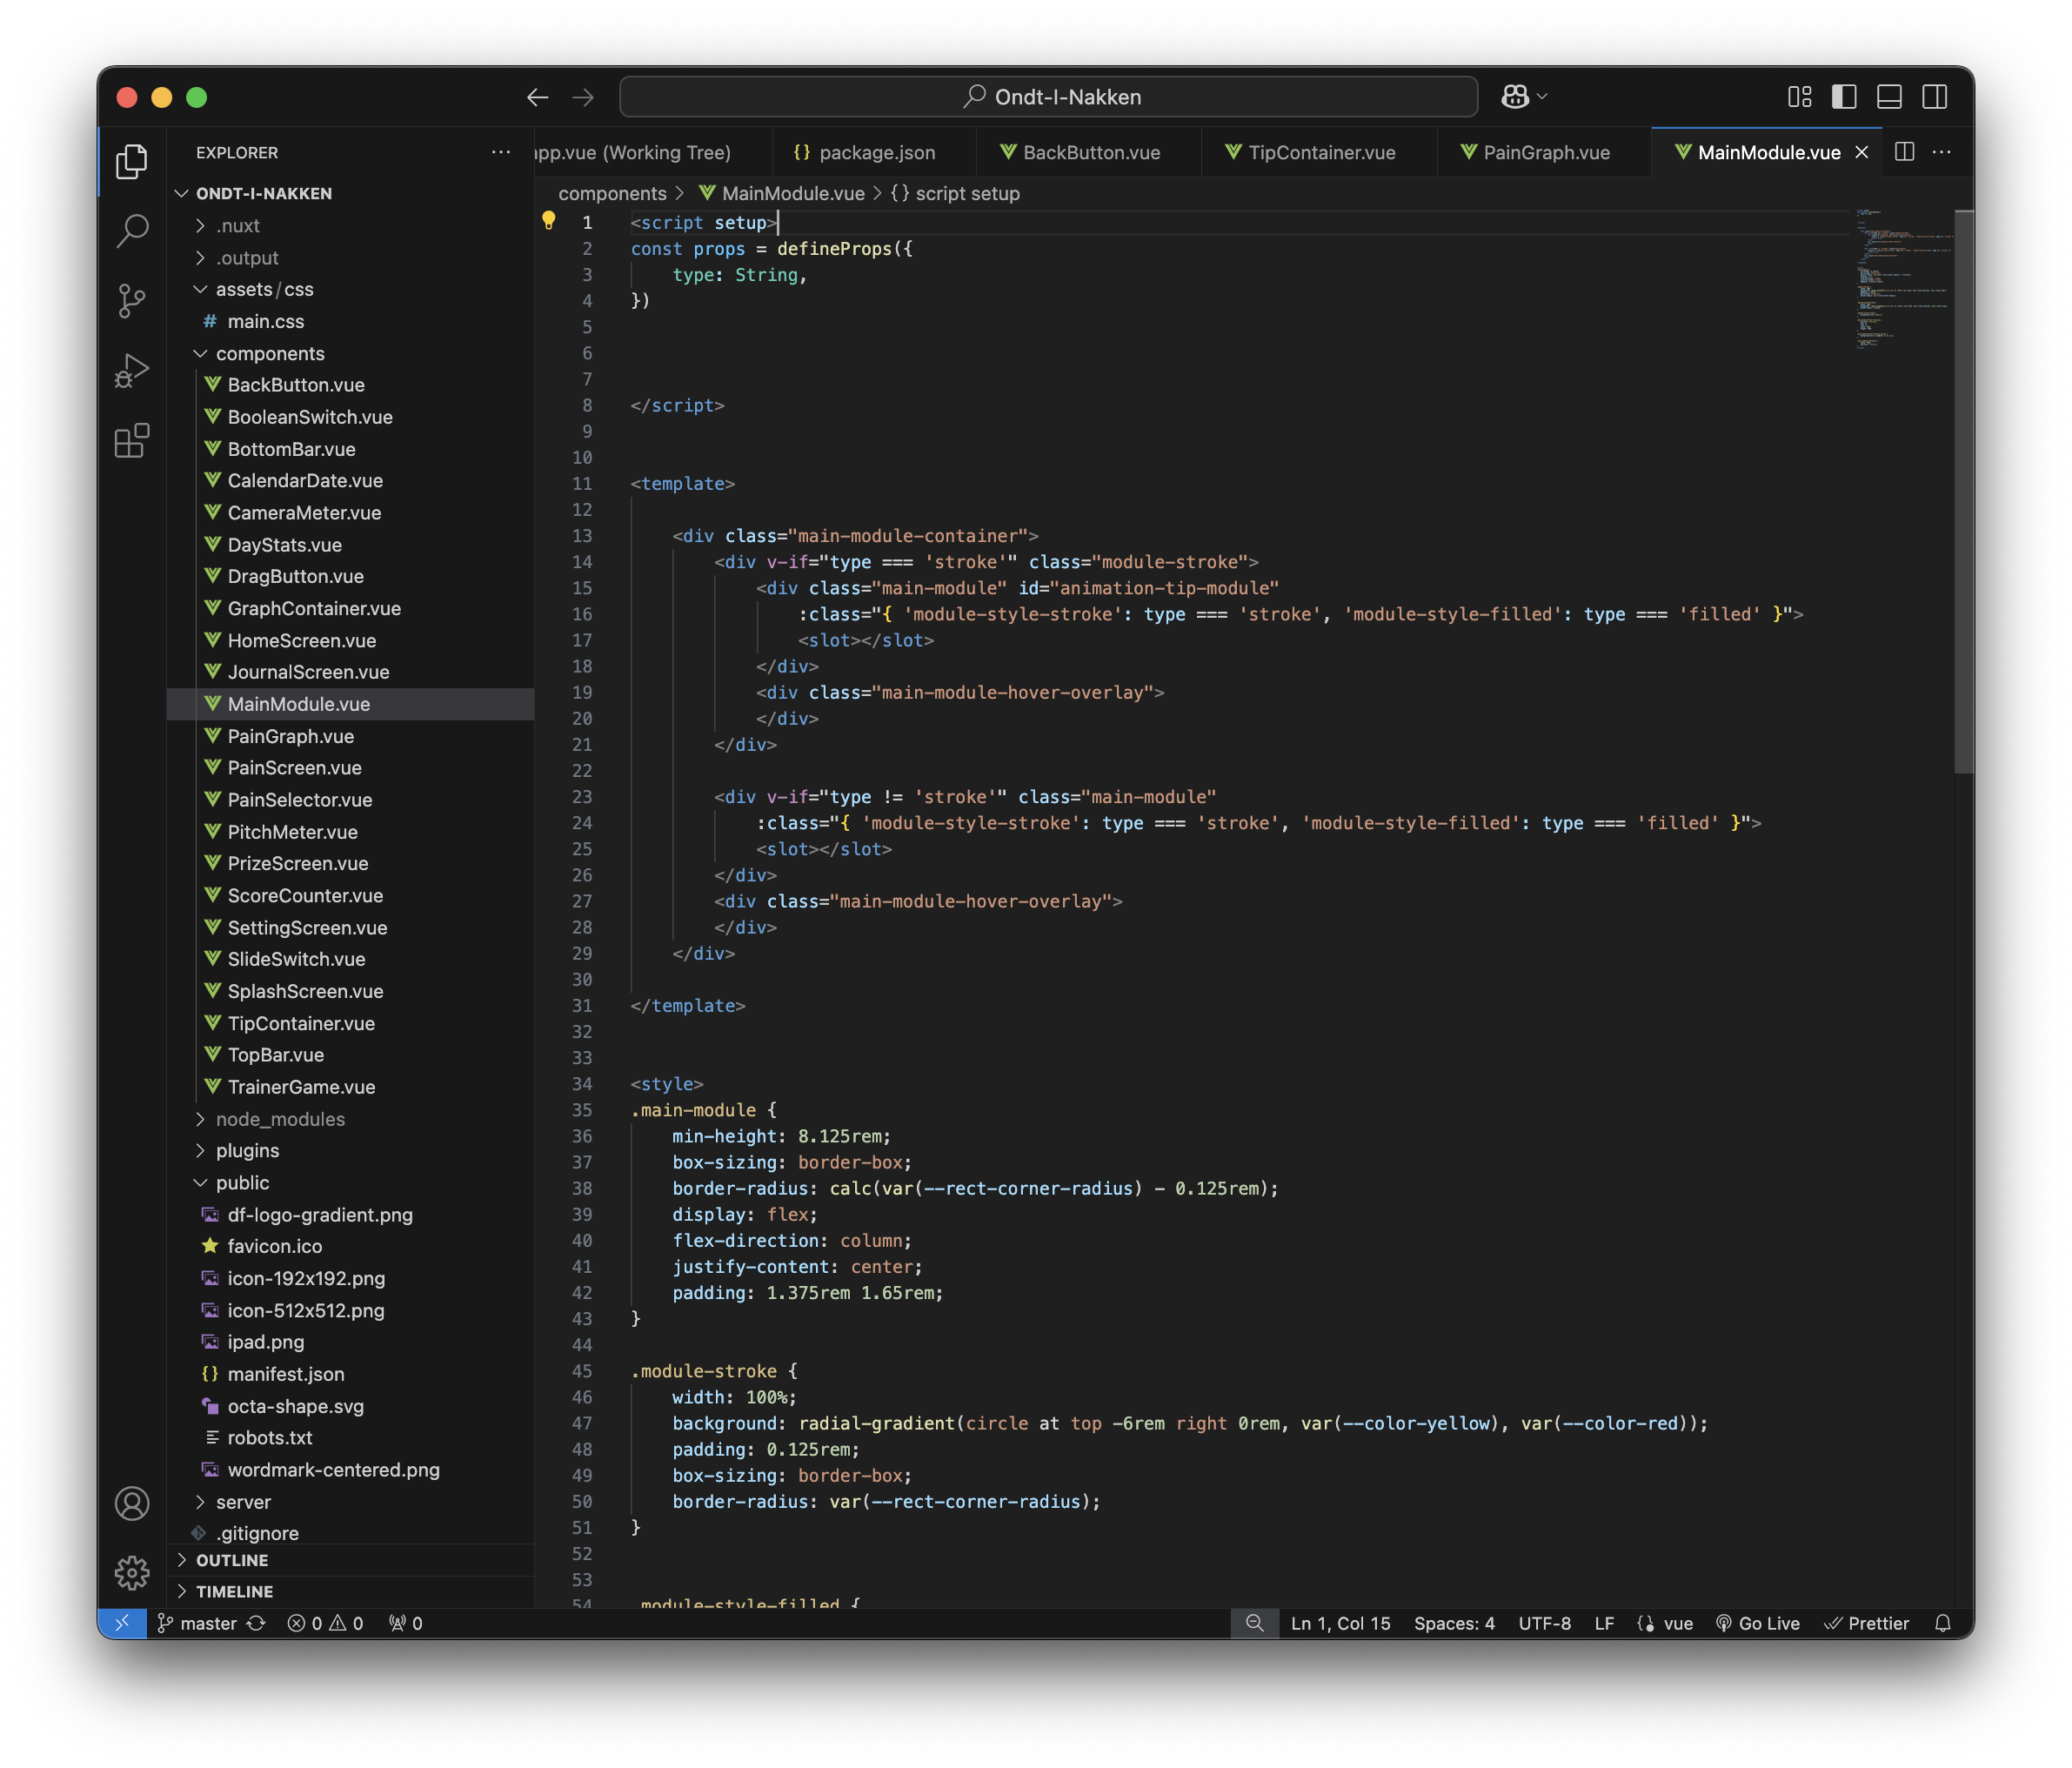2072x1768 pixels.
Task: Split the editor to the right
Action: point(1904,152)
